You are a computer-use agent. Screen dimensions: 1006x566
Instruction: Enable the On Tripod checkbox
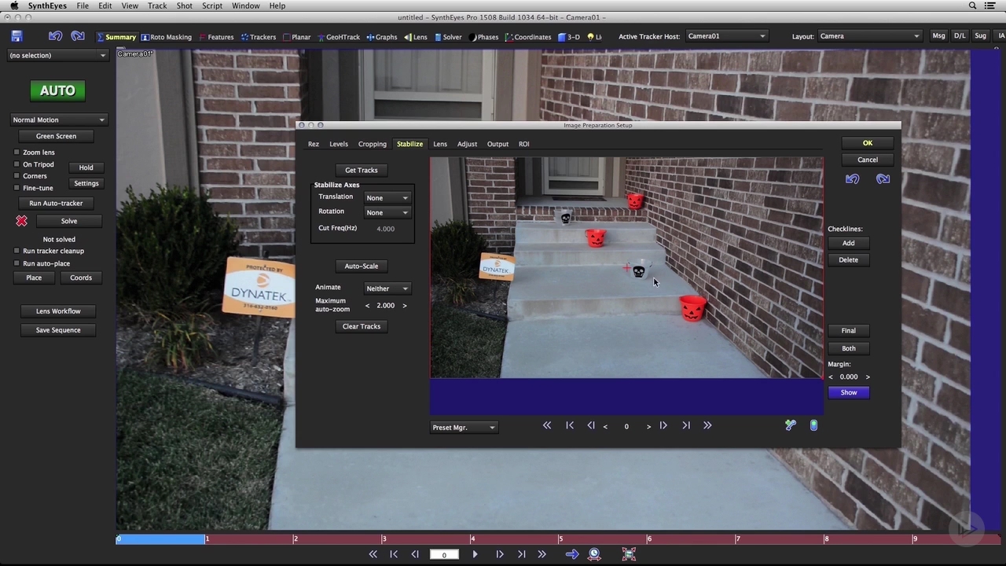[x=17, y=164]
